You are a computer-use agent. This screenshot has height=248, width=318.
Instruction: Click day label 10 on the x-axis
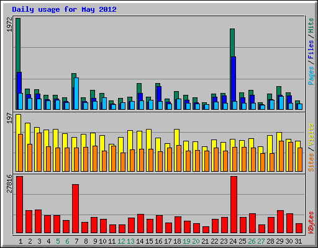click(102, 241)
